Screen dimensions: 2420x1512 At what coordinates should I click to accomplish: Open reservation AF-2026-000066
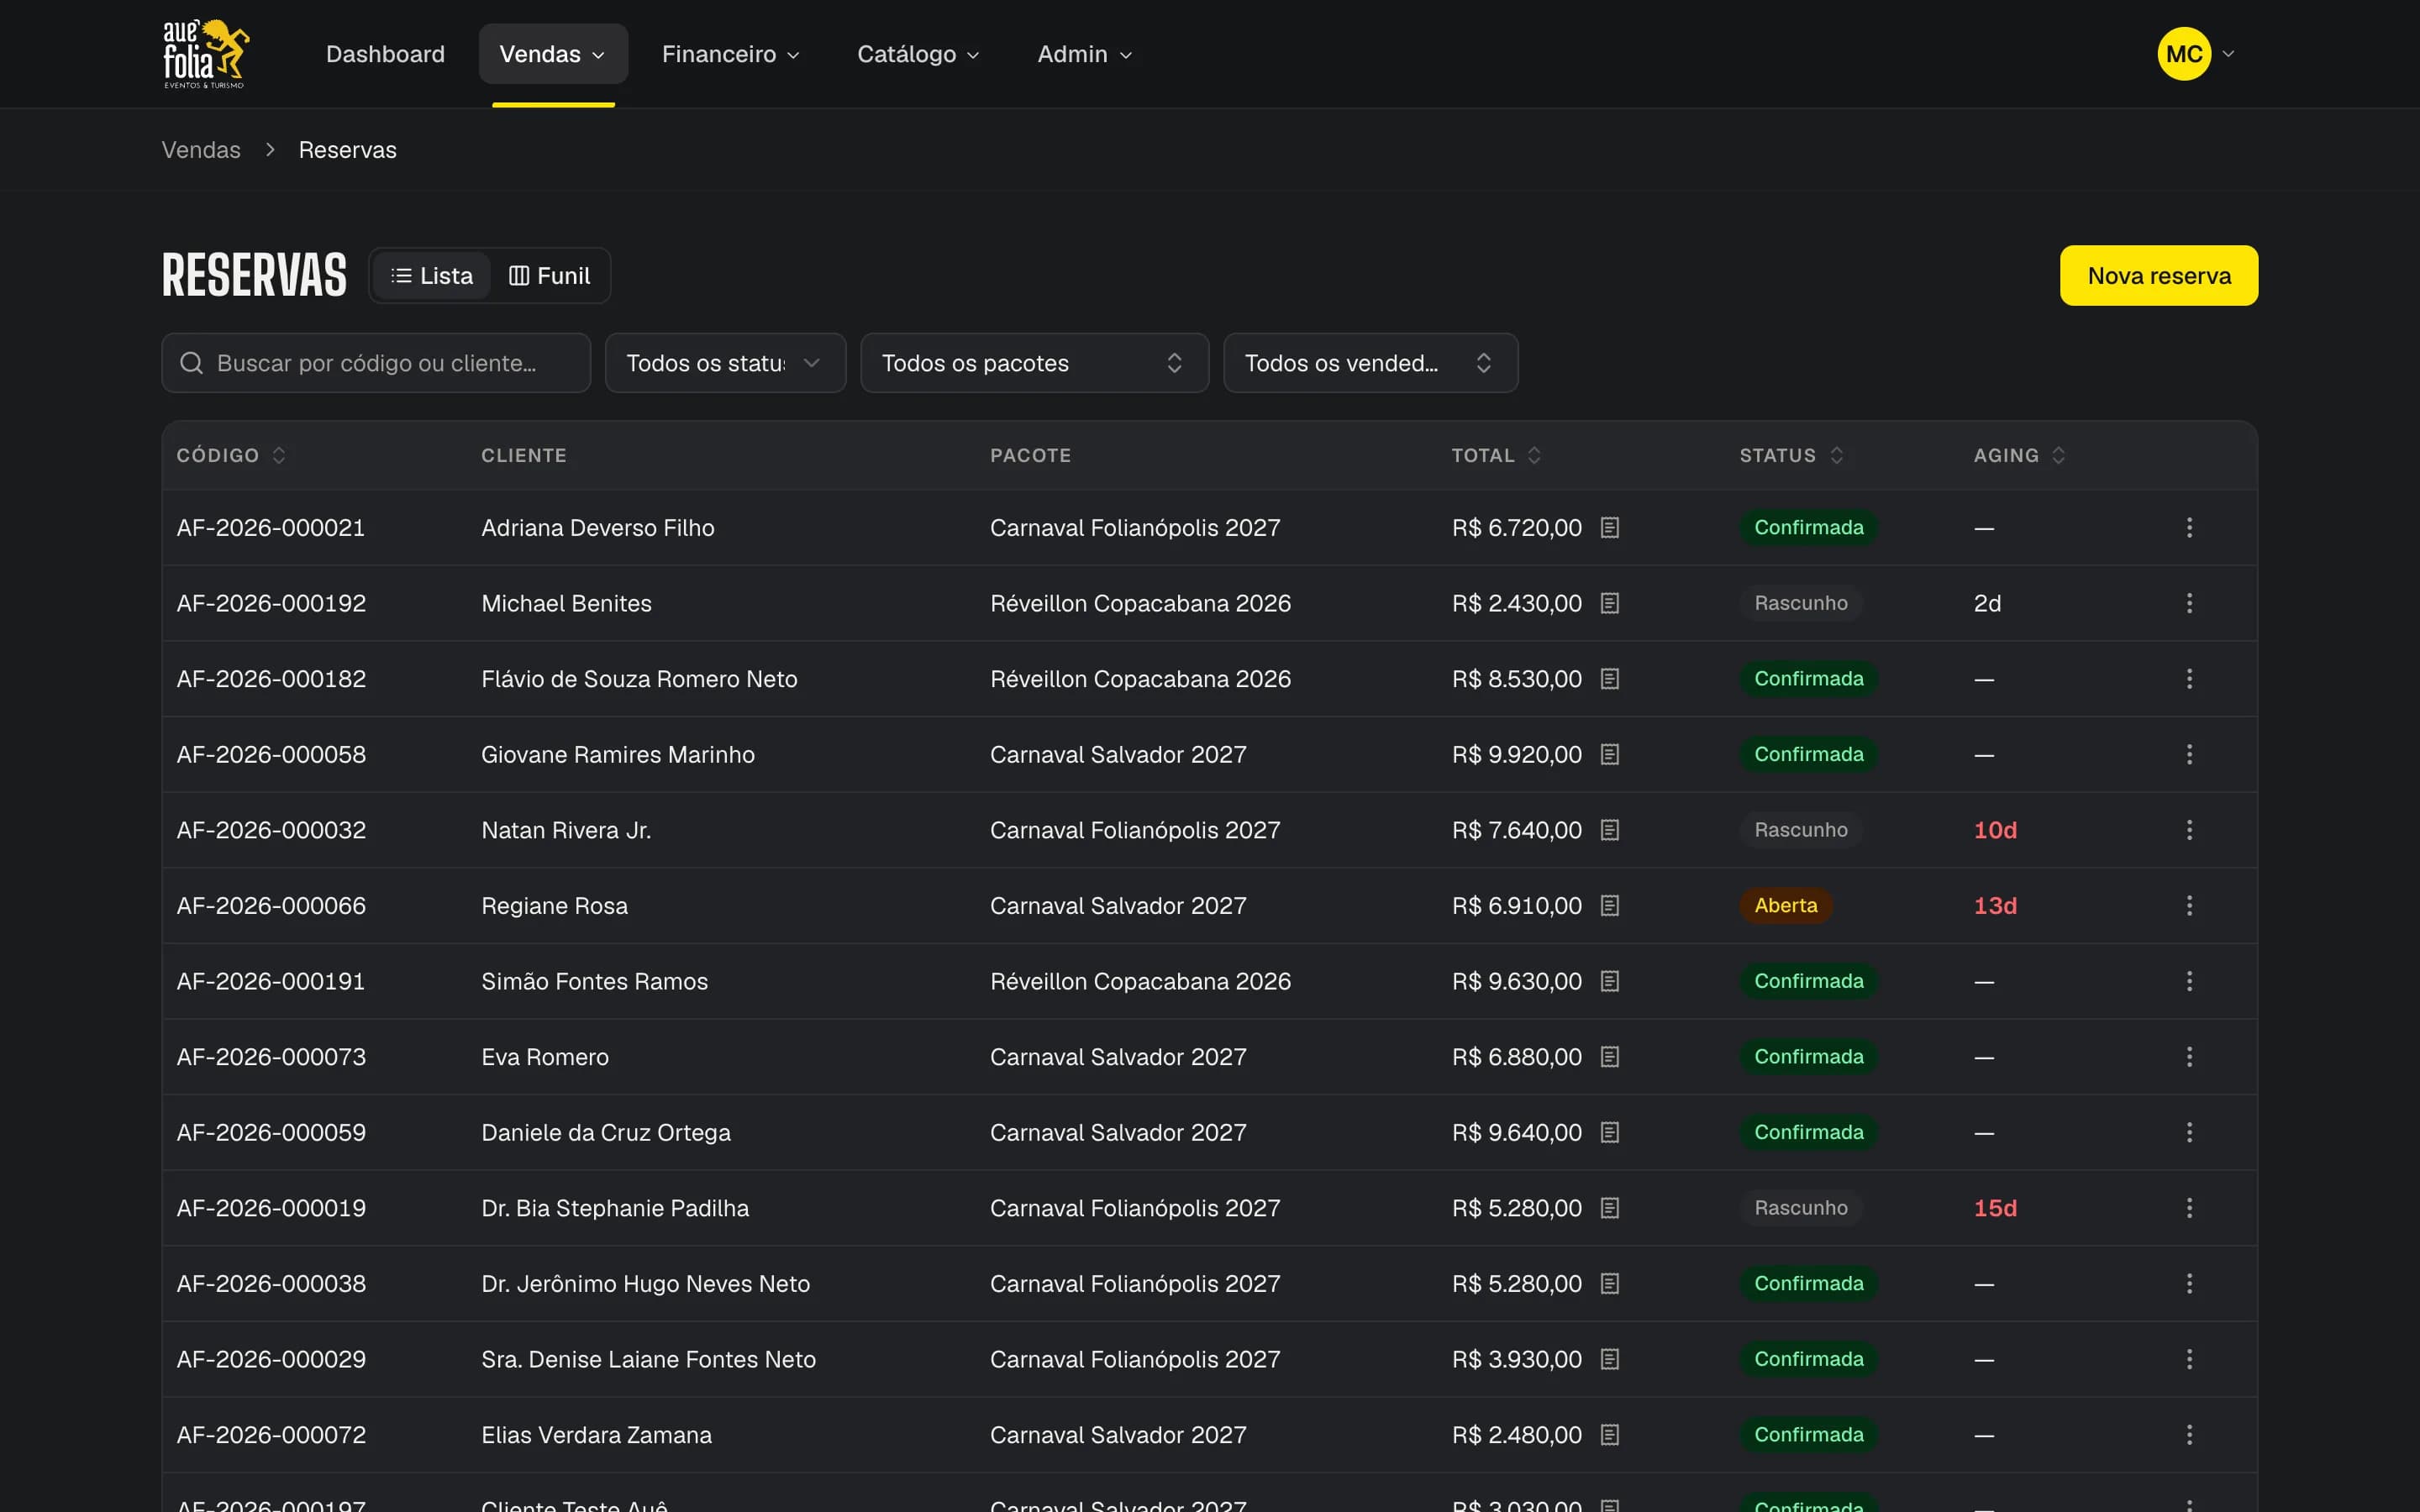point(271,905)
